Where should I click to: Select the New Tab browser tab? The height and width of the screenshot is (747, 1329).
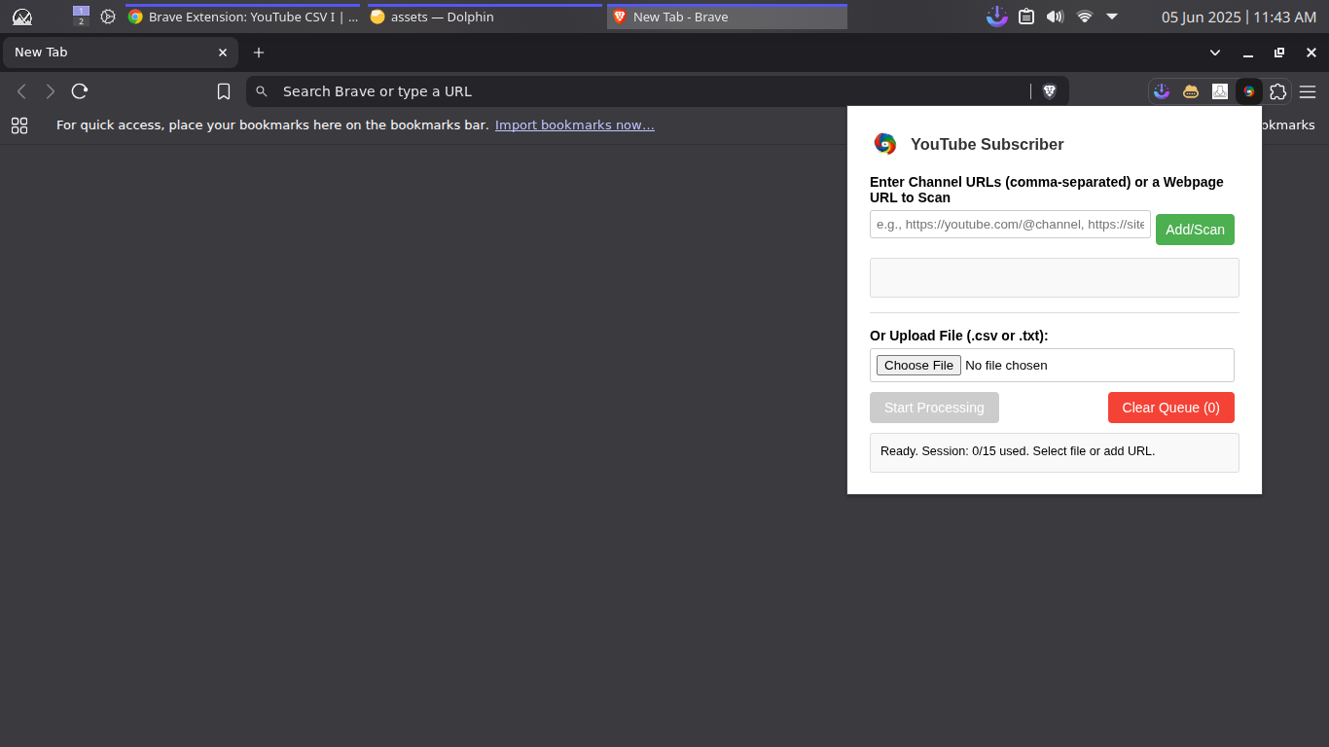coord(121,53)
